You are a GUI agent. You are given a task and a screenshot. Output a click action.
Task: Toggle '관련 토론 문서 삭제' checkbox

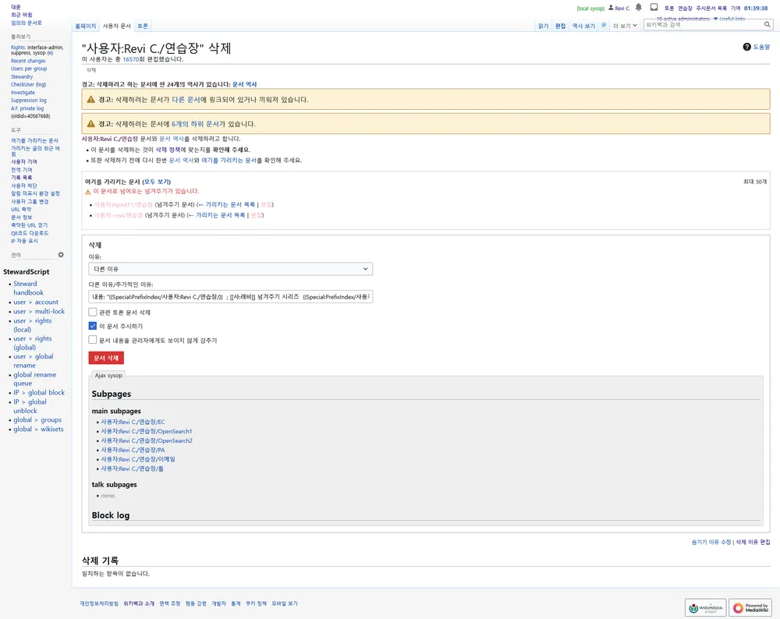[93, 313]
